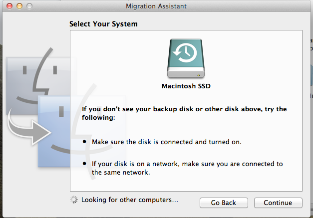Minimize the window with the yellow button

pyautogui.click(x=17, y=6)
